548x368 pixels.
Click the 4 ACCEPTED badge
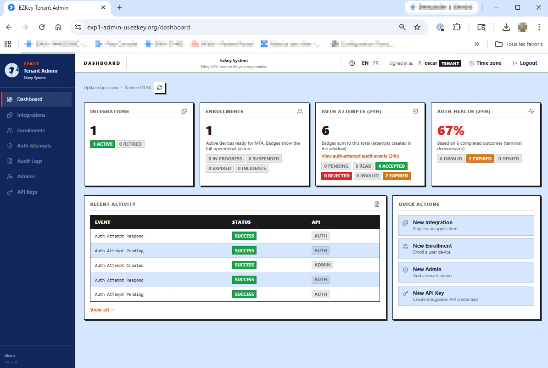click(391, 166)
